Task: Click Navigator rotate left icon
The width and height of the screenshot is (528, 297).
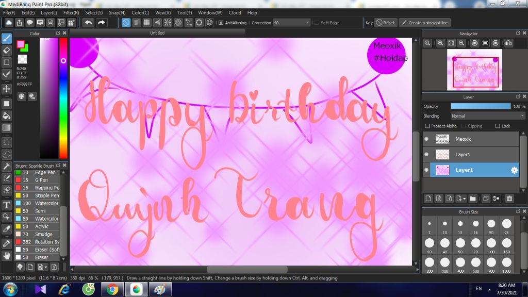Action: click(474, 43)
